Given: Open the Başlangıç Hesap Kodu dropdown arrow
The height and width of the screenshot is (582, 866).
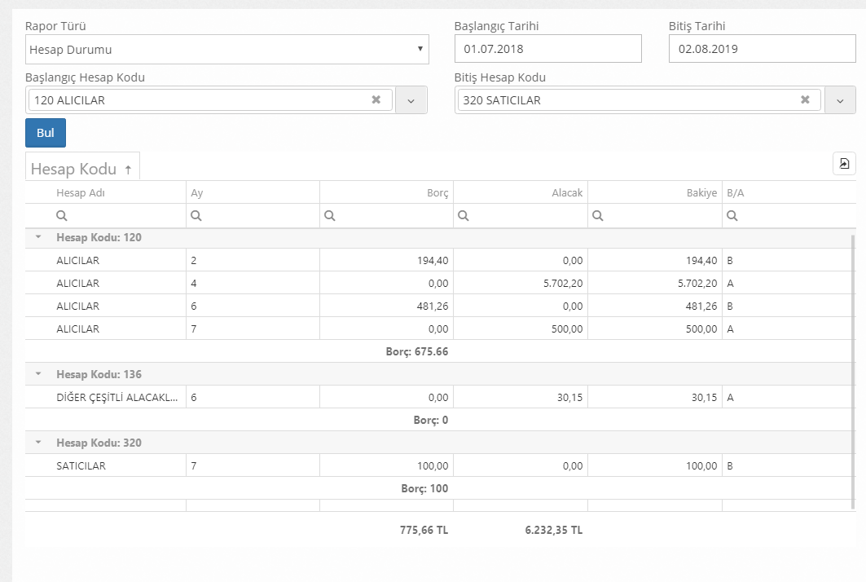Looking at the screenshot, I should 411,100.
